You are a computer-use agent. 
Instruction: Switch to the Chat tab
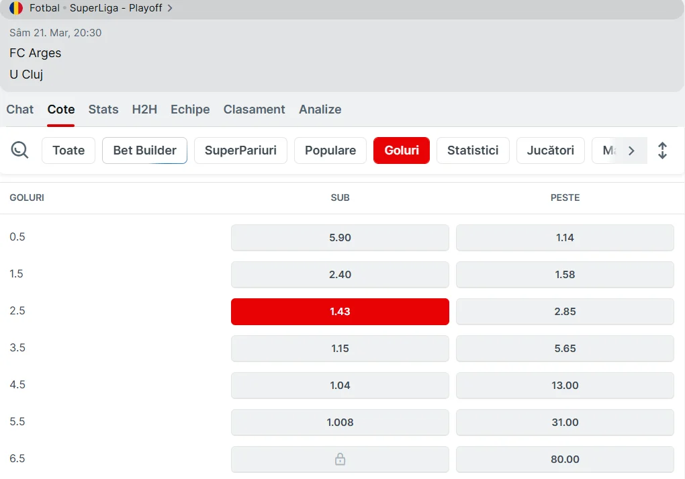click(20, 110)
